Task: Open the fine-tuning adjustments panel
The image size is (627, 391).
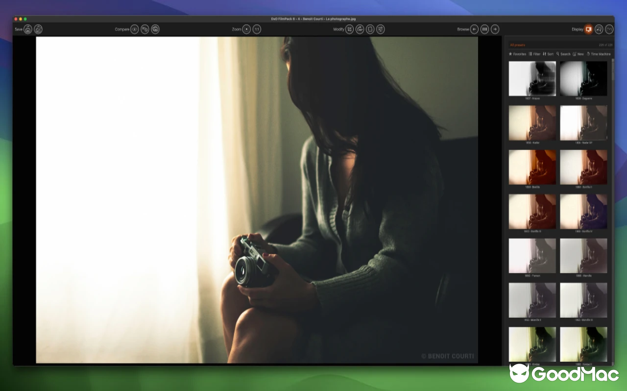Action: tap(381, 29)
